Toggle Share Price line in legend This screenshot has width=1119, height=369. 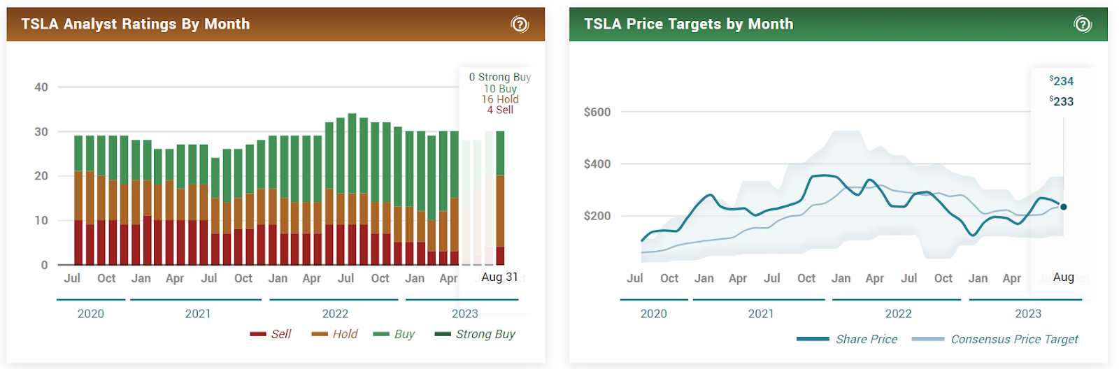847,339
